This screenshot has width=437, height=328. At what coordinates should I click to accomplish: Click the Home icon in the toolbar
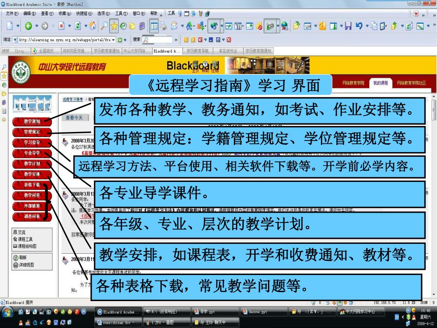(x=93, y=26)
